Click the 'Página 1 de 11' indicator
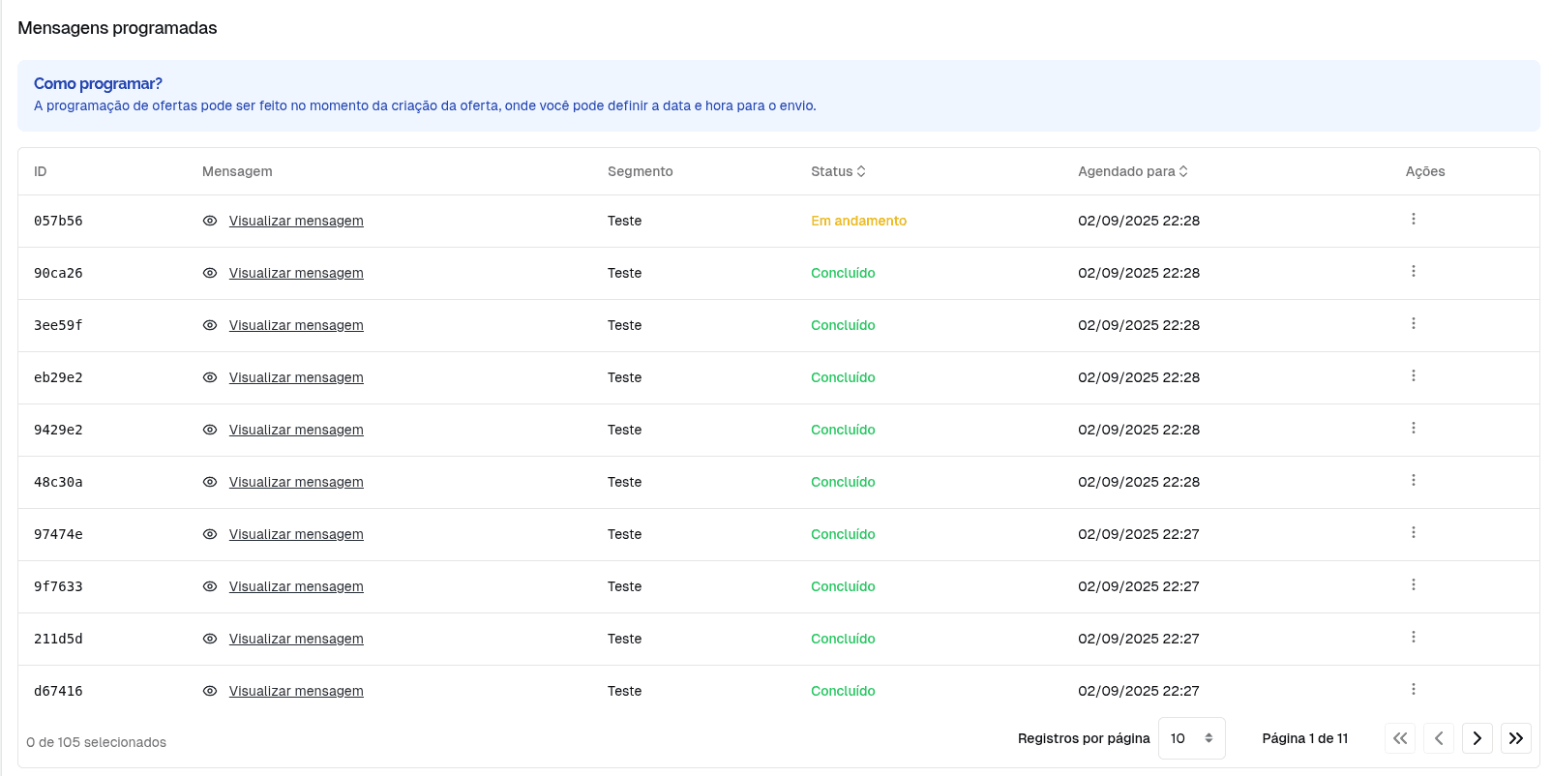 point(1304,738)
